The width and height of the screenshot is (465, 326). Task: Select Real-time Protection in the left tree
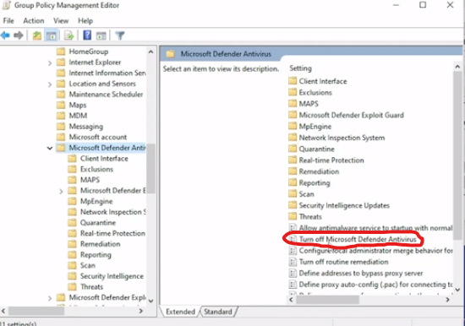[112, 233]
